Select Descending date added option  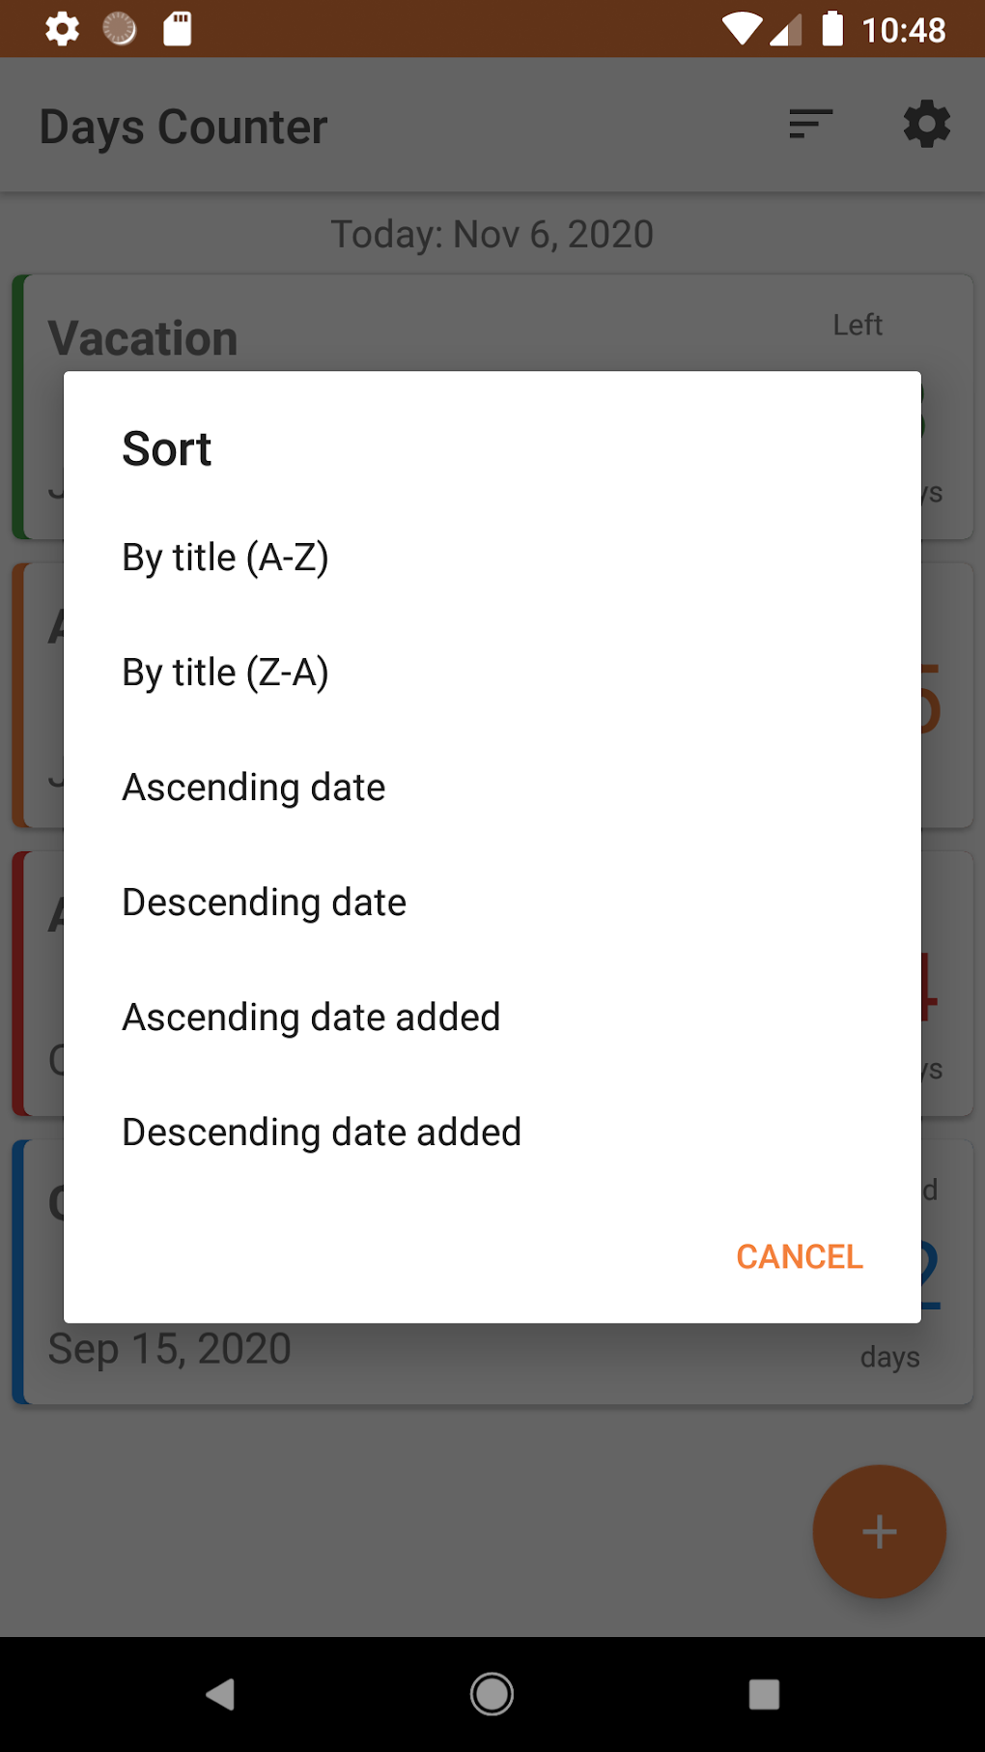321,1132
